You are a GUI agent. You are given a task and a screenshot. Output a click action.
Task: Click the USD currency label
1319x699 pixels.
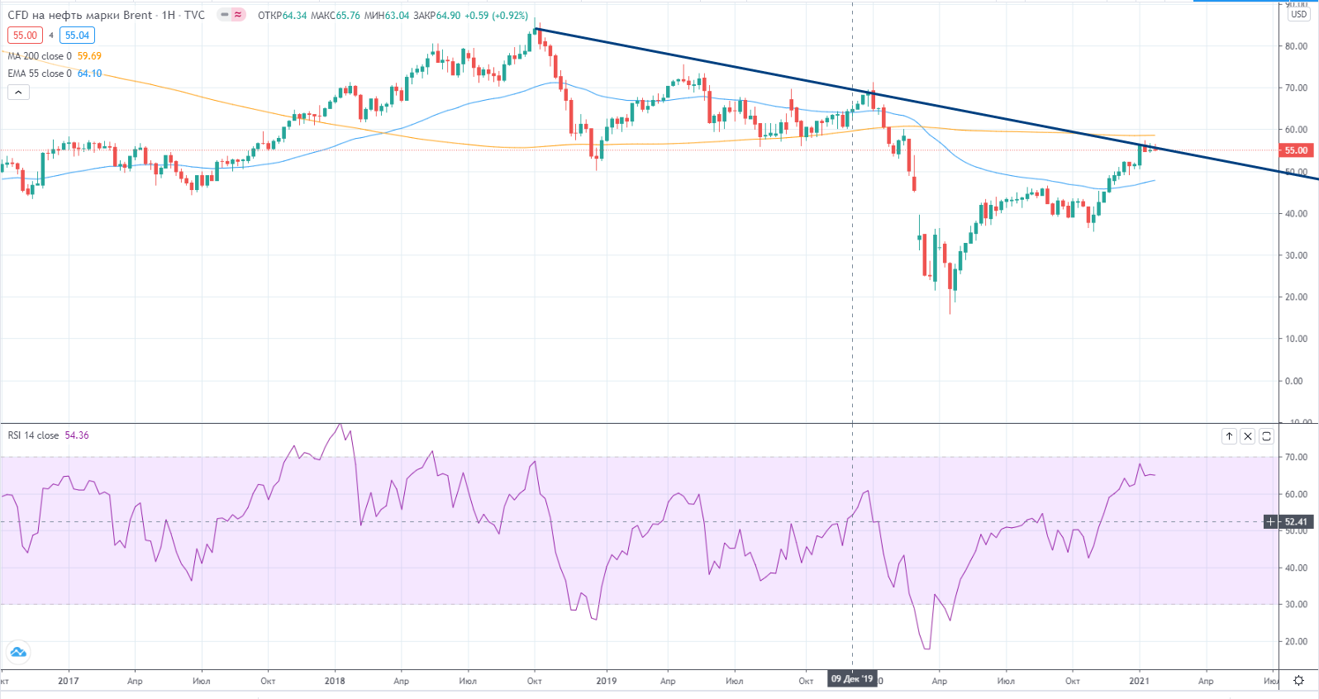[1298, 15]
